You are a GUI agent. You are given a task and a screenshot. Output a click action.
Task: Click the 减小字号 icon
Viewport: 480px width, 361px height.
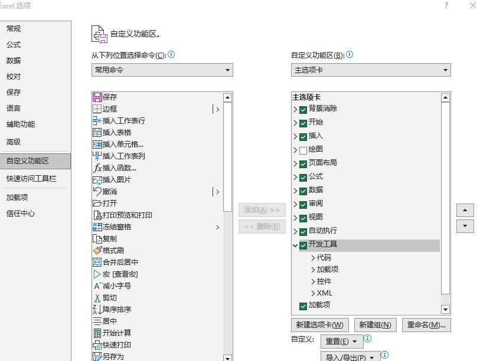[x=97, y=286]
